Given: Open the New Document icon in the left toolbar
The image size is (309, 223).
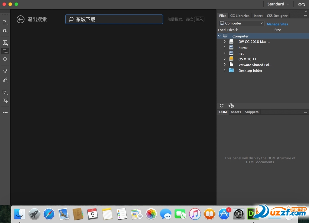Looking at the screenshot, I should 5,22.
